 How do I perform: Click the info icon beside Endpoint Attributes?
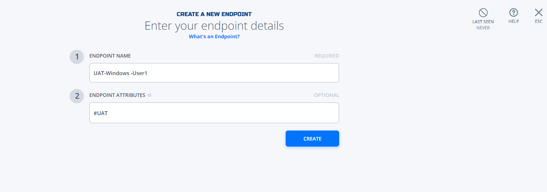click(x=150, y=95)
